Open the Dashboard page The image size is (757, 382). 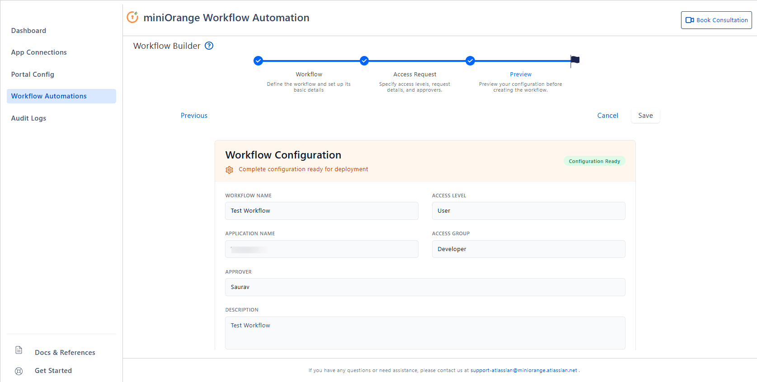point(28,31)
